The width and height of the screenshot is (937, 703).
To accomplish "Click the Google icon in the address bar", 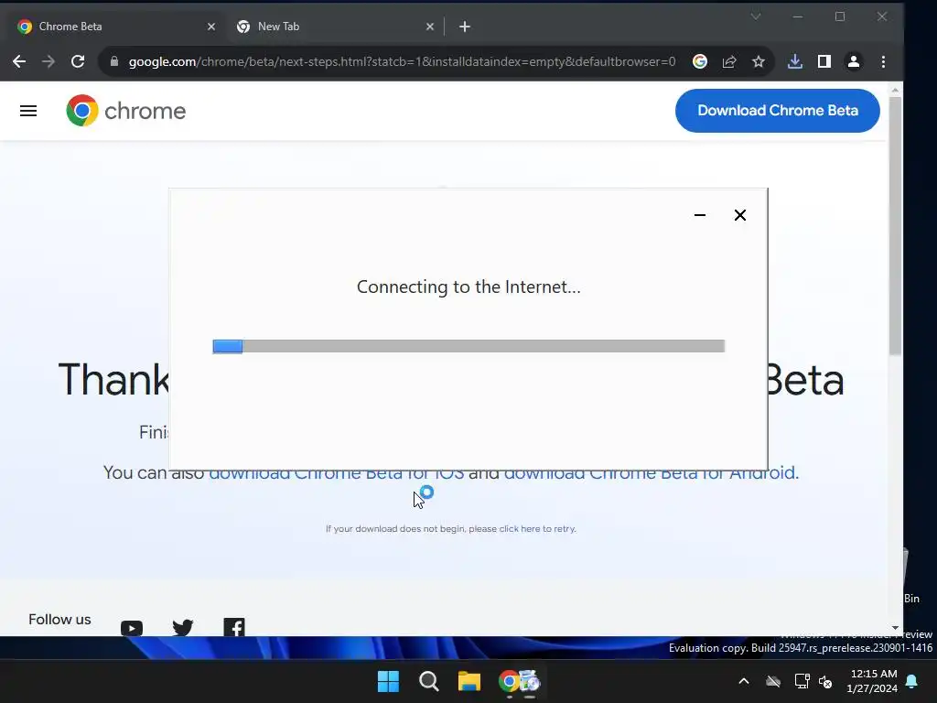I will [x=700, y=61].
